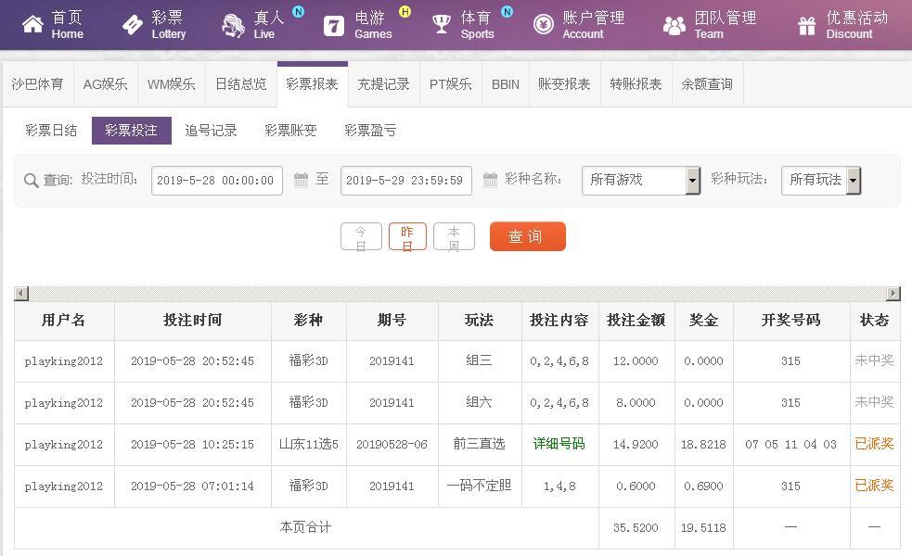Open the 真人 Live menu
Screen dimensions: 912x556
coord(253,25)
